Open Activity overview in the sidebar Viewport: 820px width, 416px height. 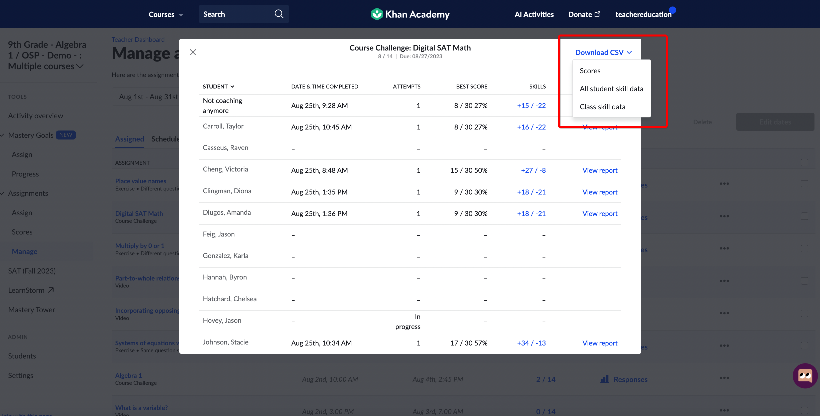pyautogui.click(x=36, y=116)
